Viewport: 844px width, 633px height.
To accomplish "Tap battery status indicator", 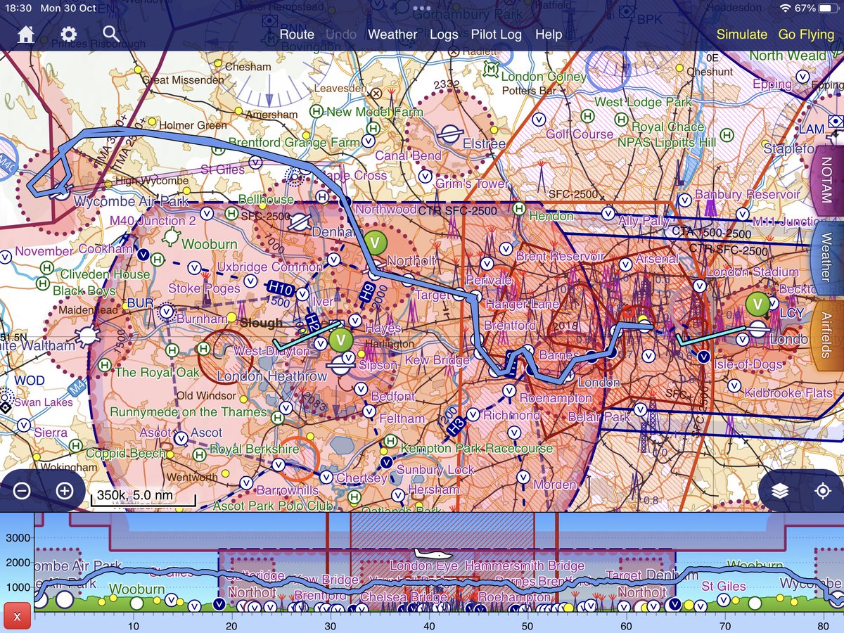I will [x=826, y=8].
